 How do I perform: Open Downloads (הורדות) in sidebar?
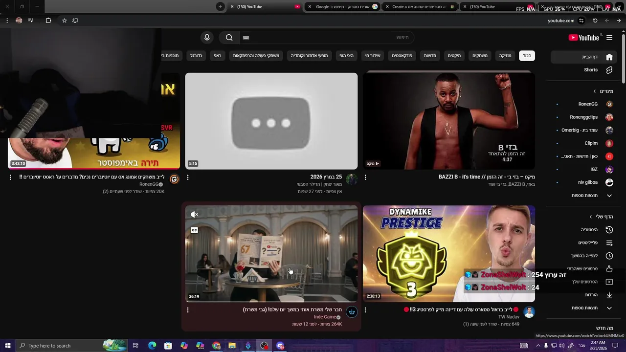(584, 295)
